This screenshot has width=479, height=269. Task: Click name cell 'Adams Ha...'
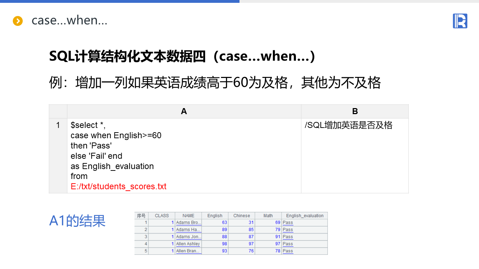pyautogui.click(x=188, y=230)
